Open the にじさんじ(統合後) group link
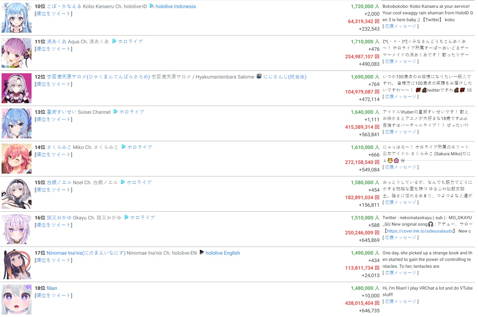The width and height of the screenshot is (478, 317). point(285,77)
